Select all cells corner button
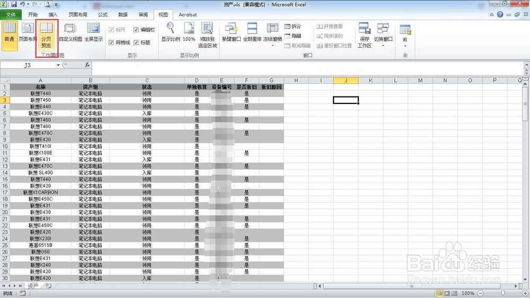This screenshot has width=530, height=298. (x=5, y=81)
